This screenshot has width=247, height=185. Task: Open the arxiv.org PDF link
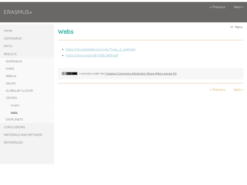[x=92, y=55]
